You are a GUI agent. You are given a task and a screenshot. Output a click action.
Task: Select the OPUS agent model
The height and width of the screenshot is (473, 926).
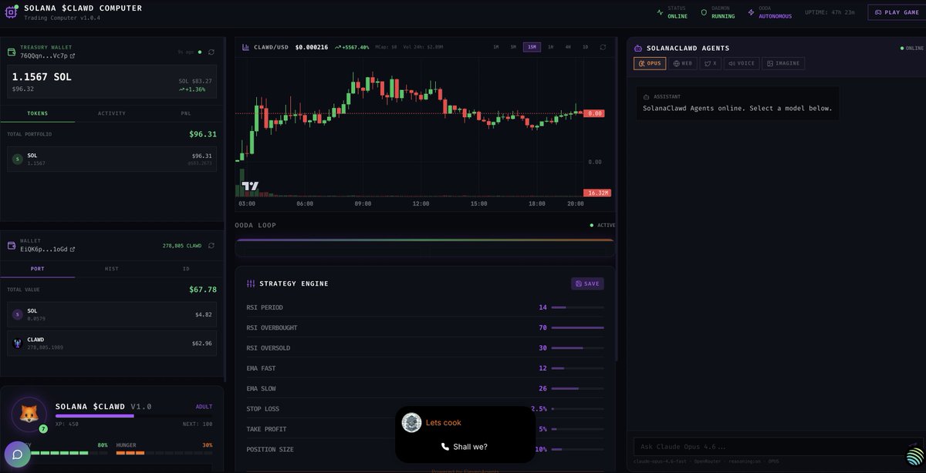coord(650,63)
